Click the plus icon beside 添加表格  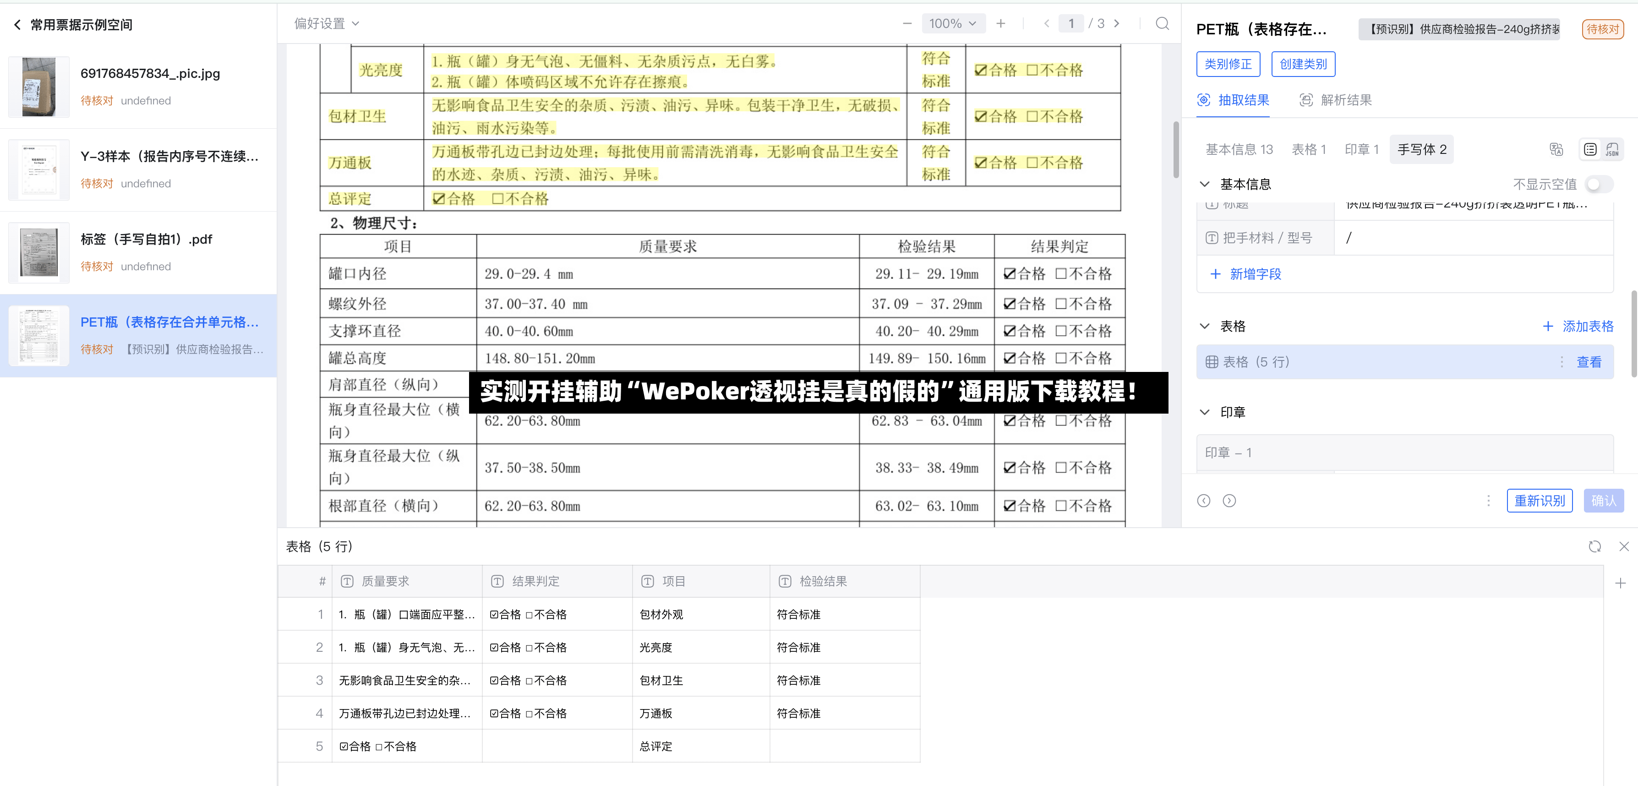point(1548,326)
